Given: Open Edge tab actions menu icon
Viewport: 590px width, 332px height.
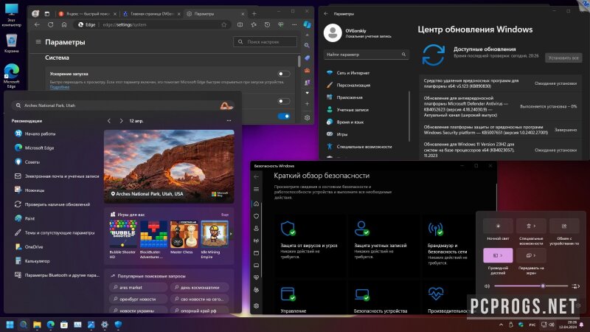Looking at the screenshot, I should coord(47,13).
